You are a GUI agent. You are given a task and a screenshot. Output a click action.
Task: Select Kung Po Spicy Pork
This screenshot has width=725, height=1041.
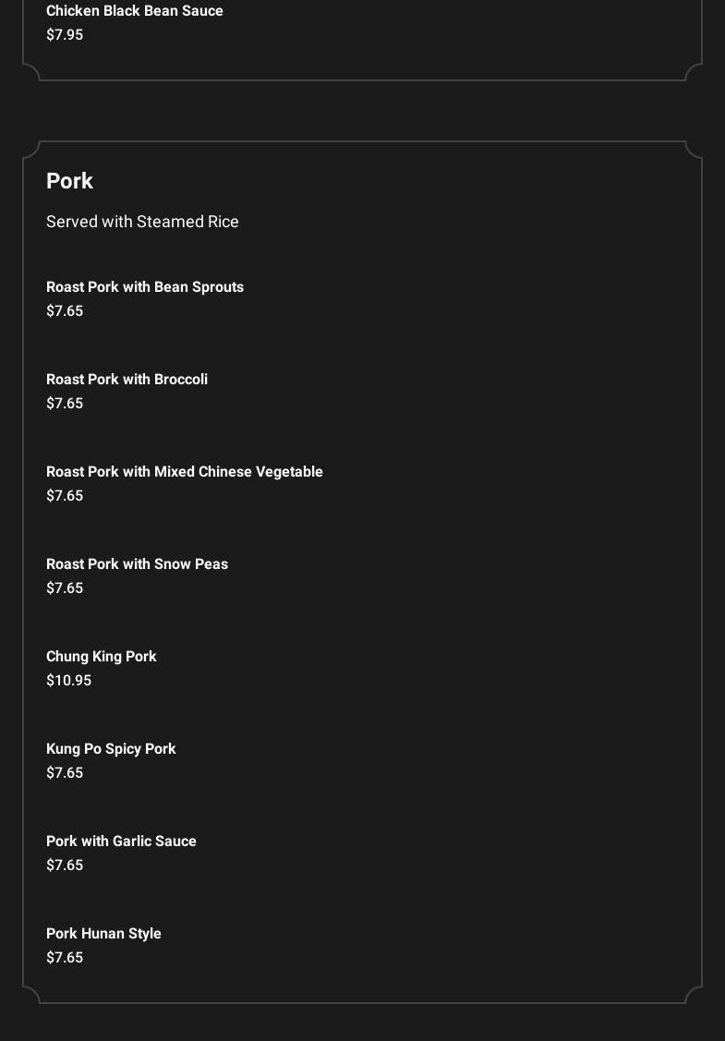point(111,748)
